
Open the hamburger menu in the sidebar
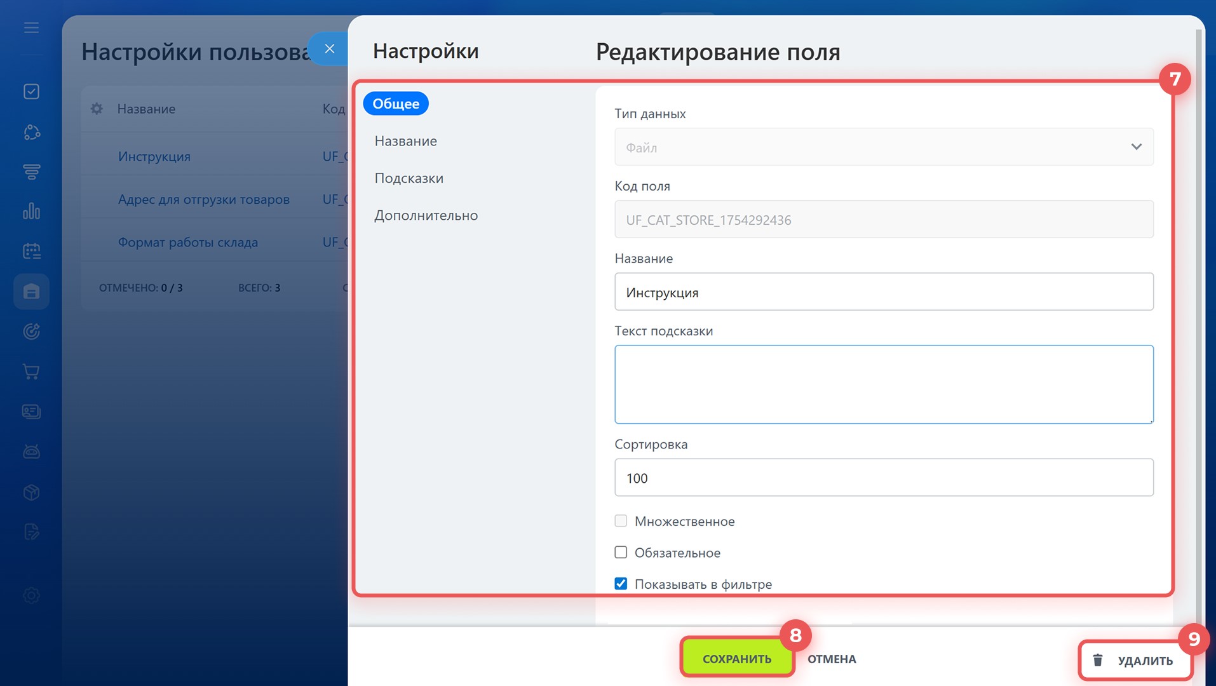click(31, 28)
